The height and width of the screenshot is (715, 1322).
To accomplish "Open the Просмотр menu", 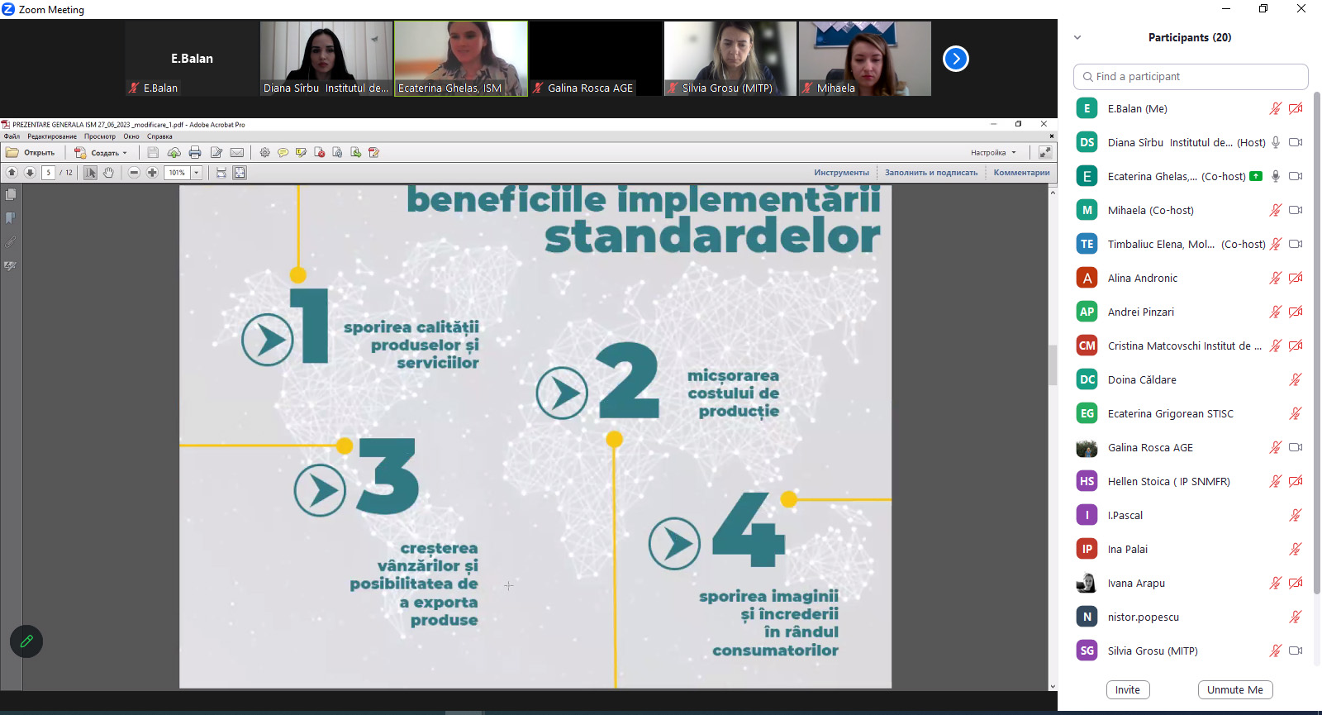I will coord(100,136).
